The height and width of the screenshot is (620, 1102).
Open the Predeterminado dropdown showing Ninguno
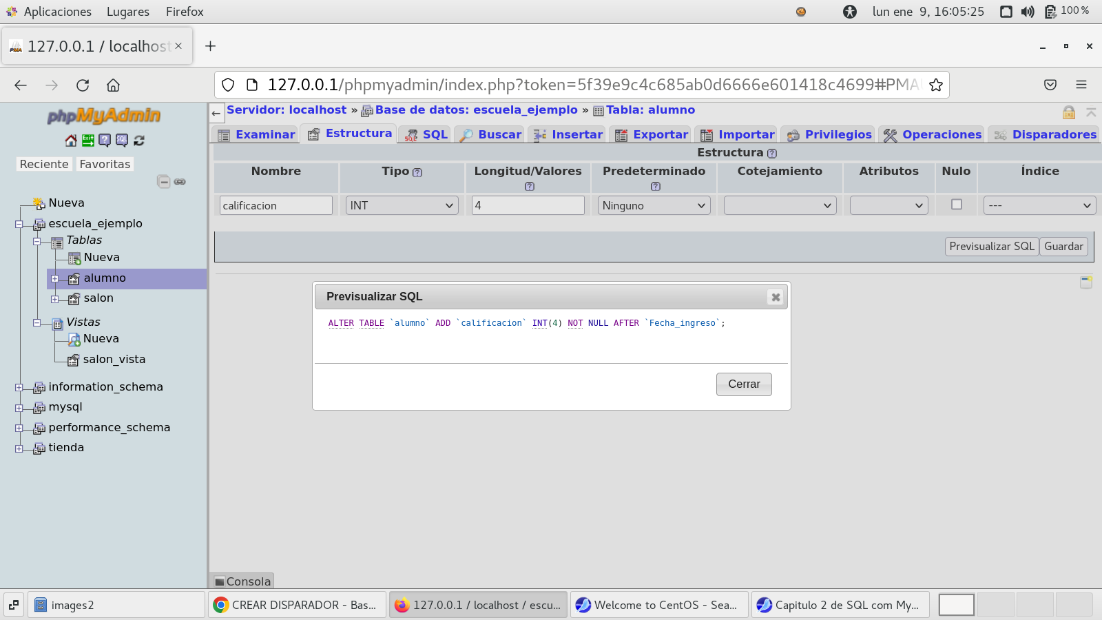654,205
